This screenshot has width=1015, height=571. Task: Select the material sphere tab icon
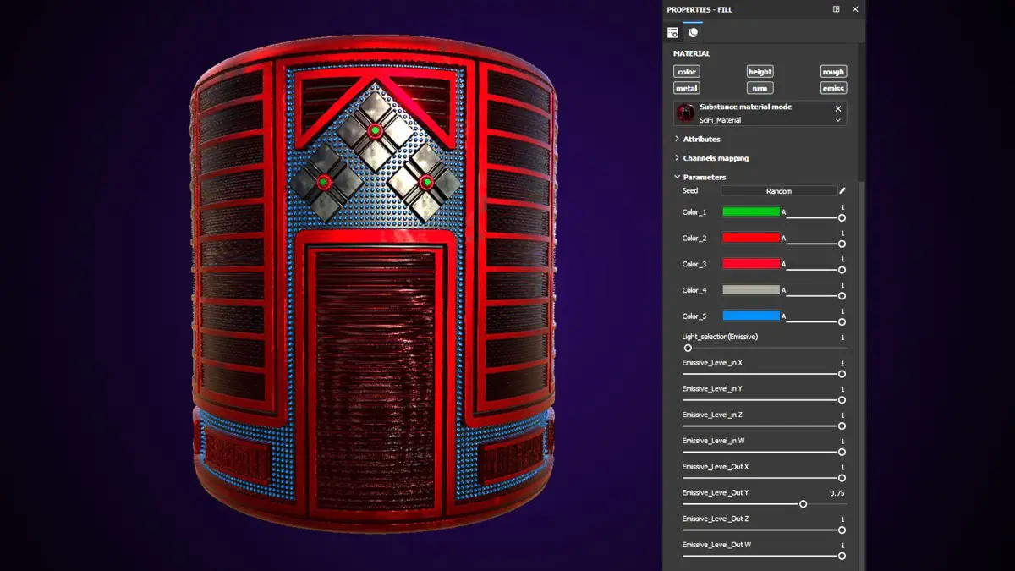[693, 32]
